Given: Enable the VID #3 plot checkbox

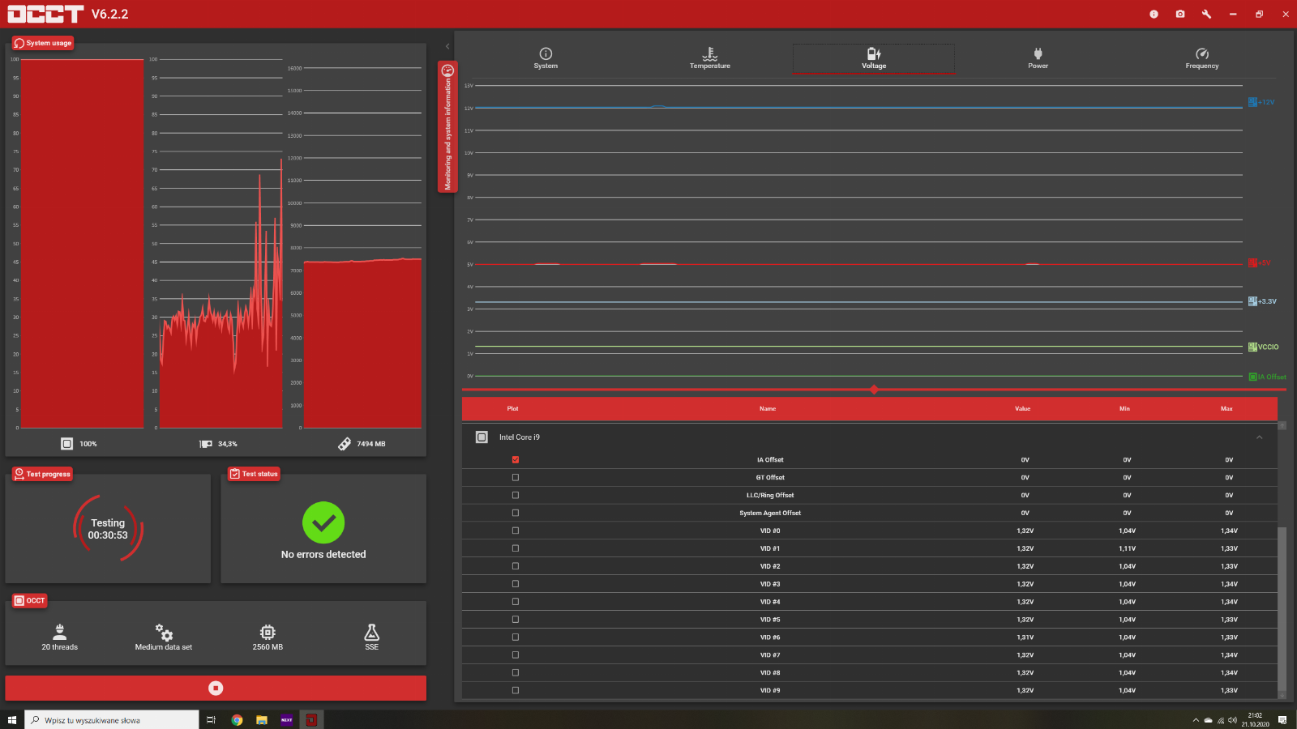Looking at the screenshot, I should point(516,584).
